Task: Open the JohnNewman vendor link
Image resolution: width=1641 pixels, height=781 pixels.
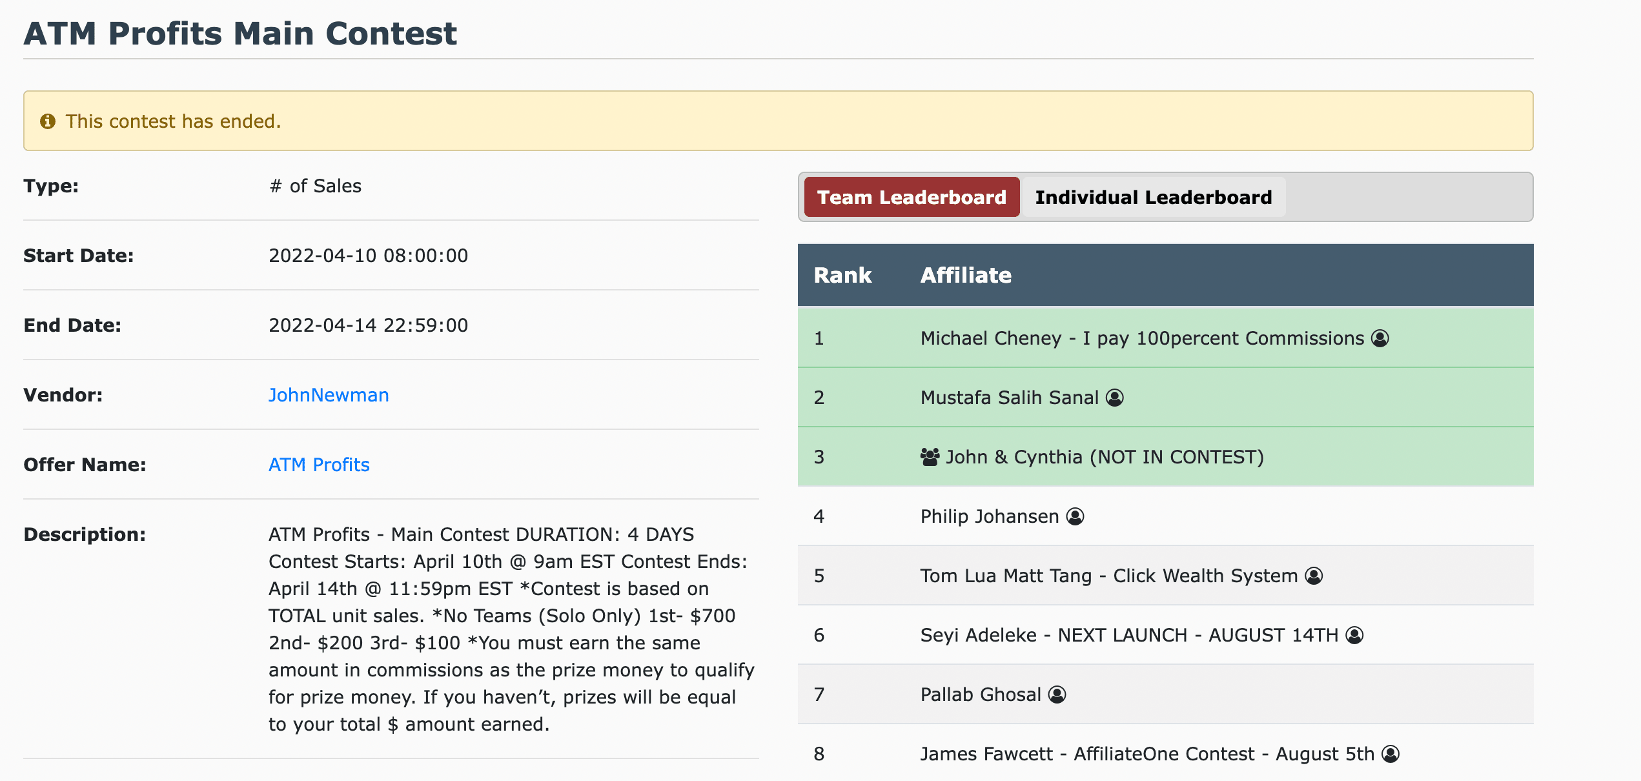Action: tap(329, 395)
